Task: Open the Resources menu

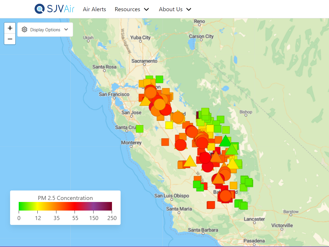Action: point(127,9)
